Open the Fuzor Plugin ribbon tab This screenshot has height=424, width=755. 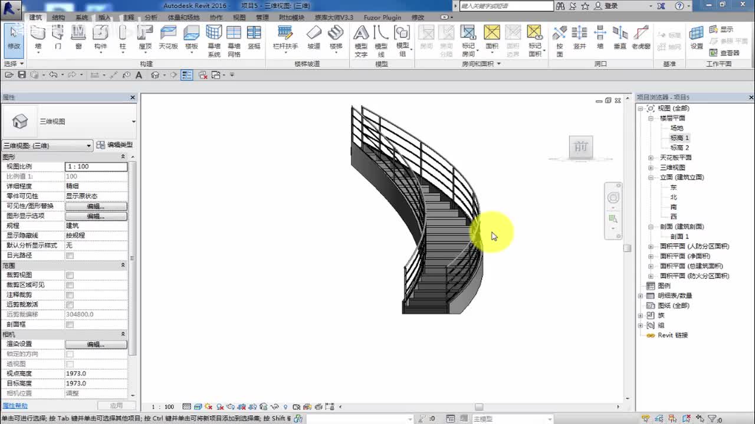tap(382, 18)
